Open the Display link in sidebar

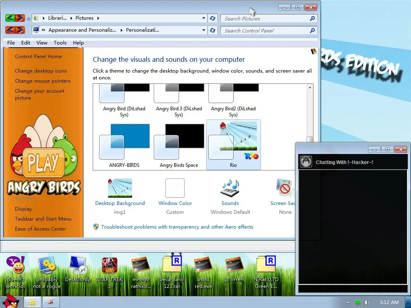(x=23, y=209)
